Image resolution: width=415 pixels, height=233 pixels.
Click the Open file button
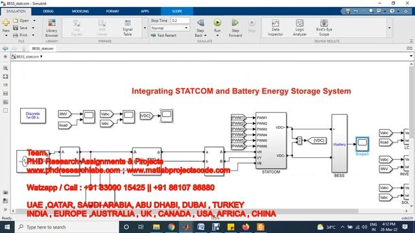[21, 21]
